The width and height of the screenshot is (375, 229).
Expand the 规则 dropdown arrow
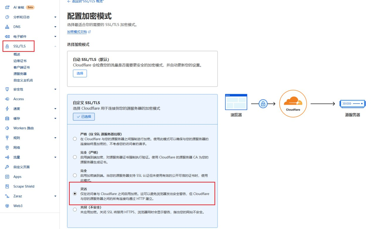point(55,138)
